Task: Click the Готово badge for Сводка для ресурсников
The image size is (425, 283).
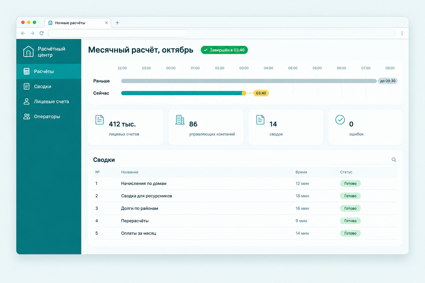Action: coord(350,196)
